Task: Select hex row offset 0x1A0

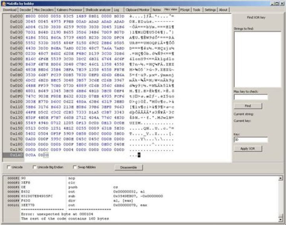Action: pos(16,155)
